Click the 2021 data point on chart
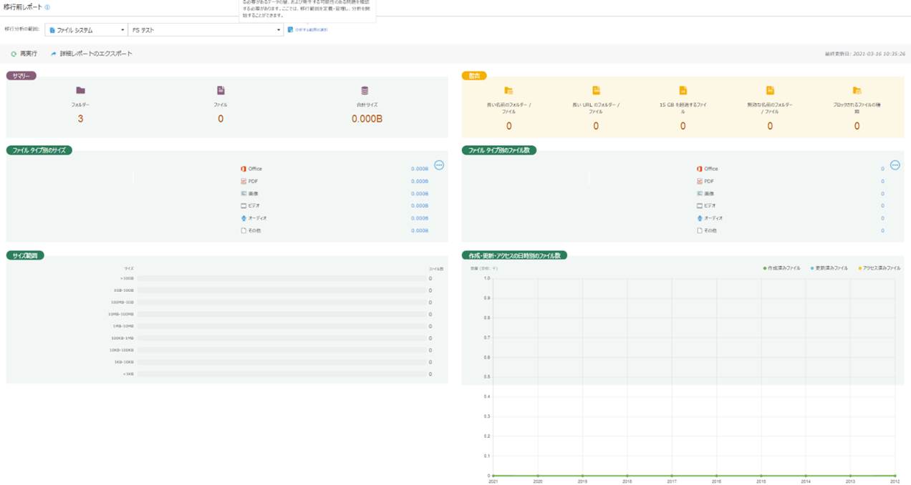The height and width of the screenshot is (485, 911). pos(493,476)
